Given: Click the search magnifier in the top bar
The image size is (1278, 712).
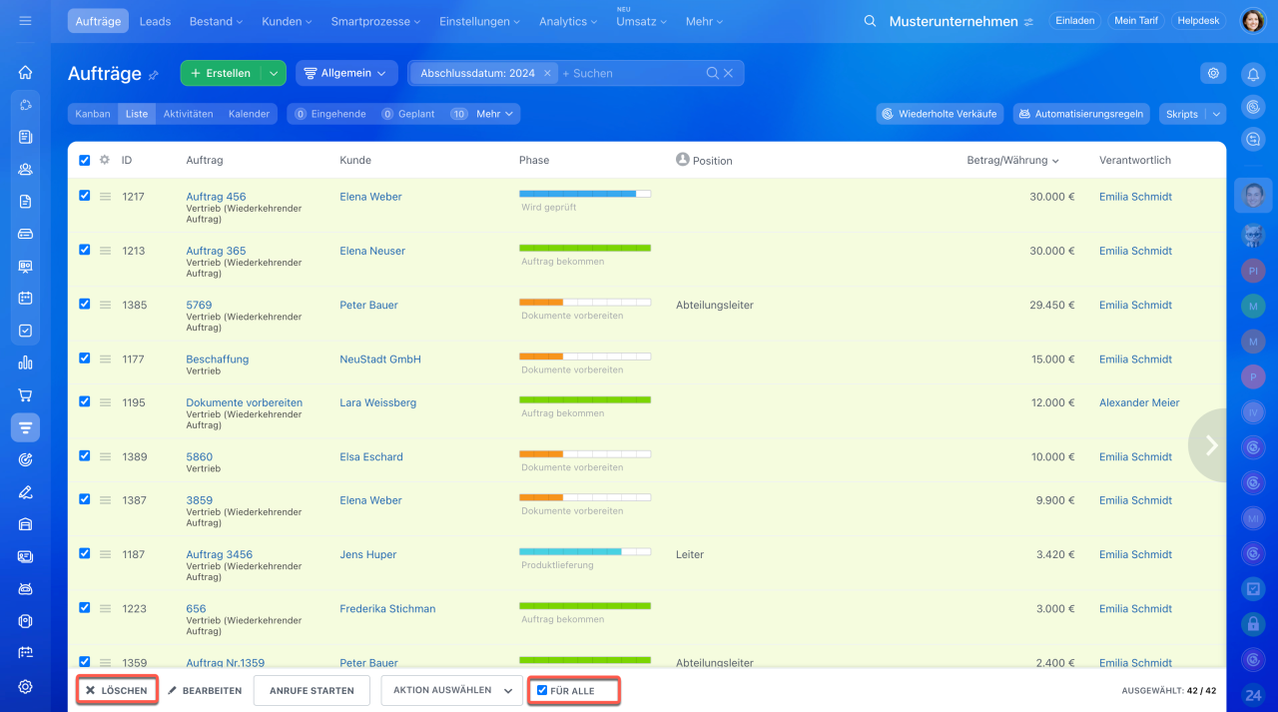Looking at the screenshot, I should coord(870,21).
